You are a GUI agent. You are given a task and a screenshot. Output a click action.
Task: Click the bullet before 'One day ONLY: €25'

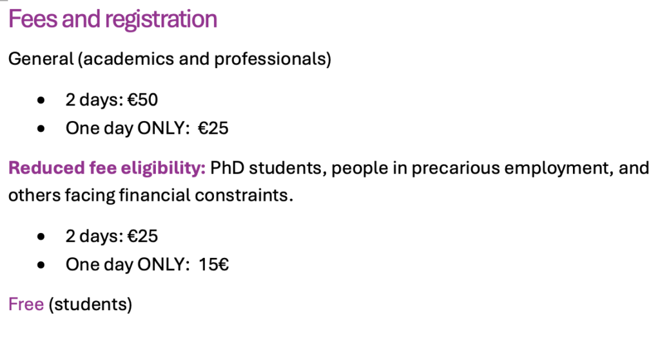click(42, 129)
